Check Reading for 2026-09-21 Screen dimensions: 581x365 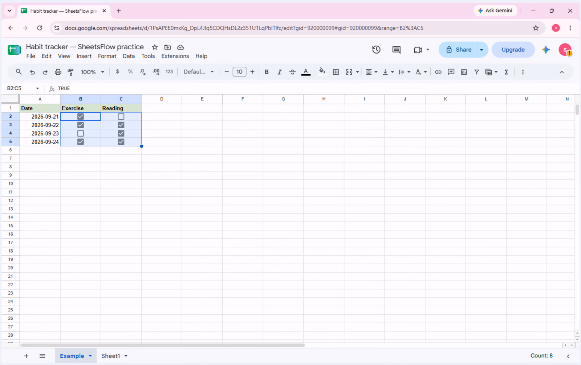tap(121, 116)
